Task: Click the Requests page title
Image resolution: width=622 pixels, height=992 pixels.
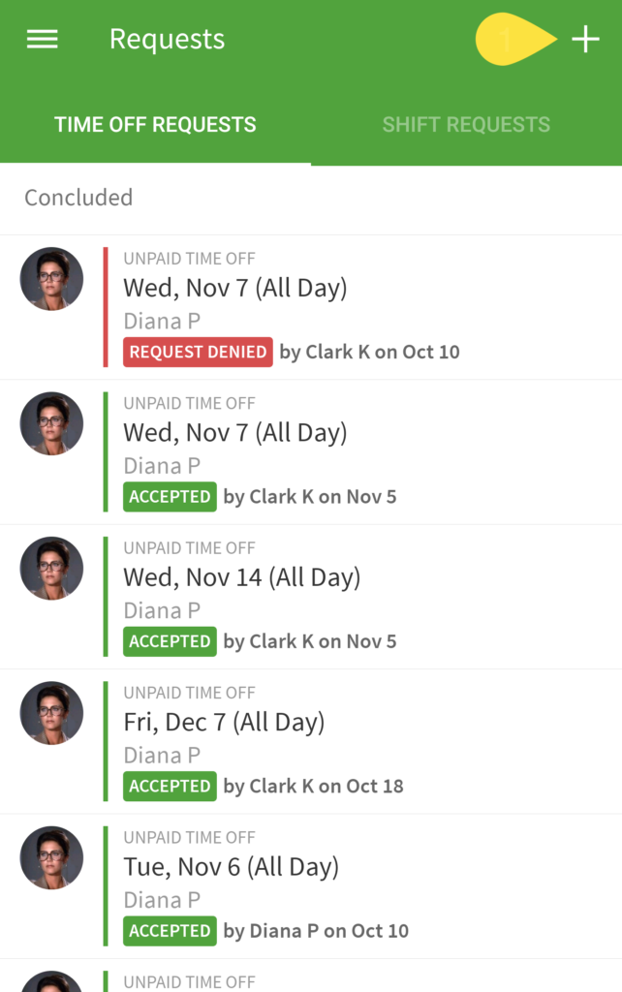Action: click(x=167, y=39)
